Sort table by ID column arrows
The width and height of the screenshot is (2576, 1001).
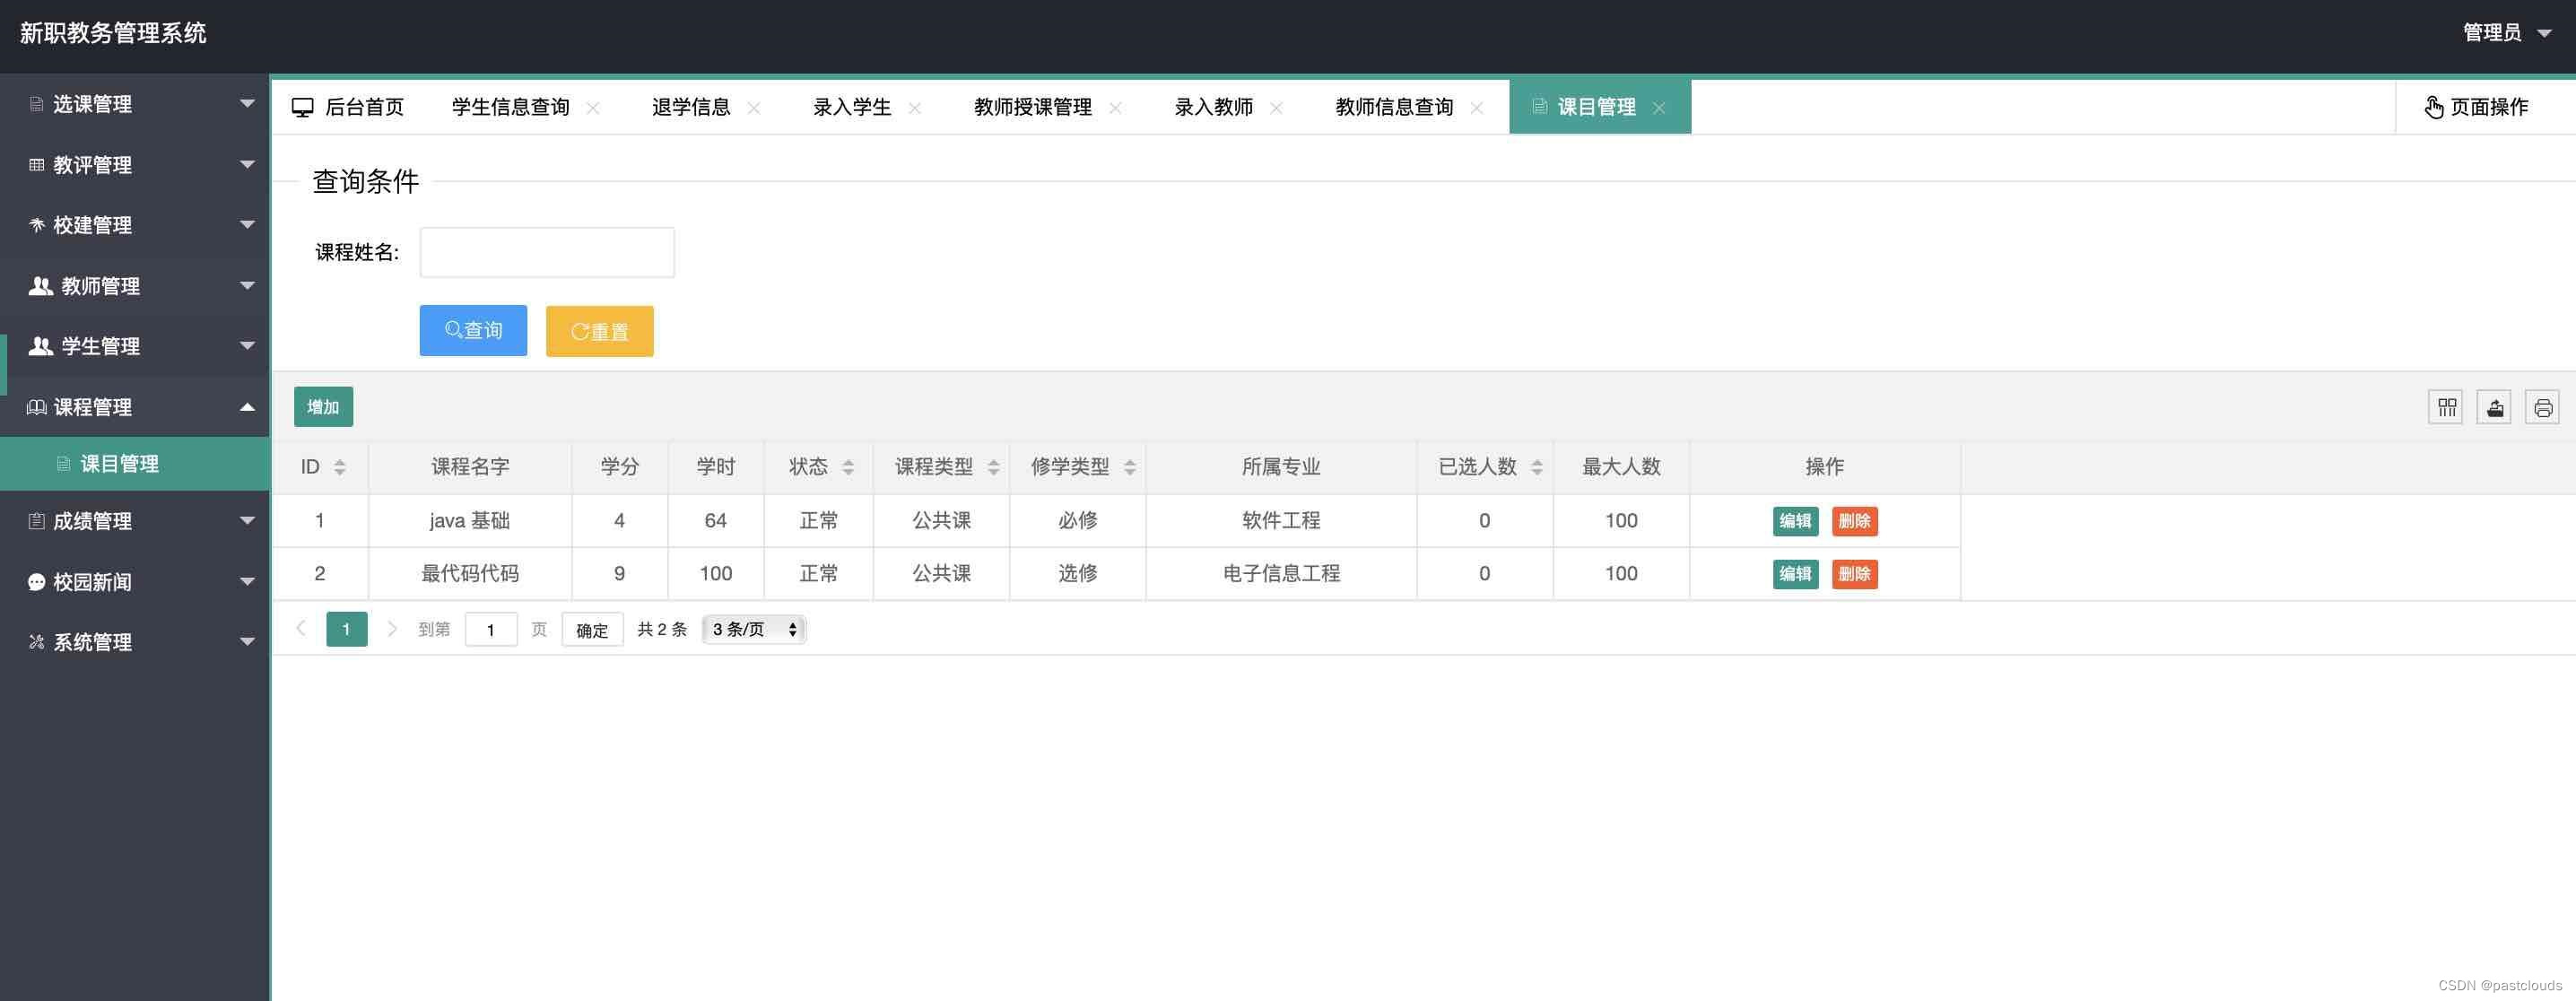click(340, 467)
